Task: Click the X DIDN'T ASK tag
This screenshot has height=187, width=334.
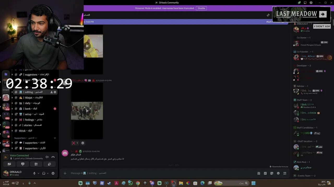Action: (x=322, y=26)
